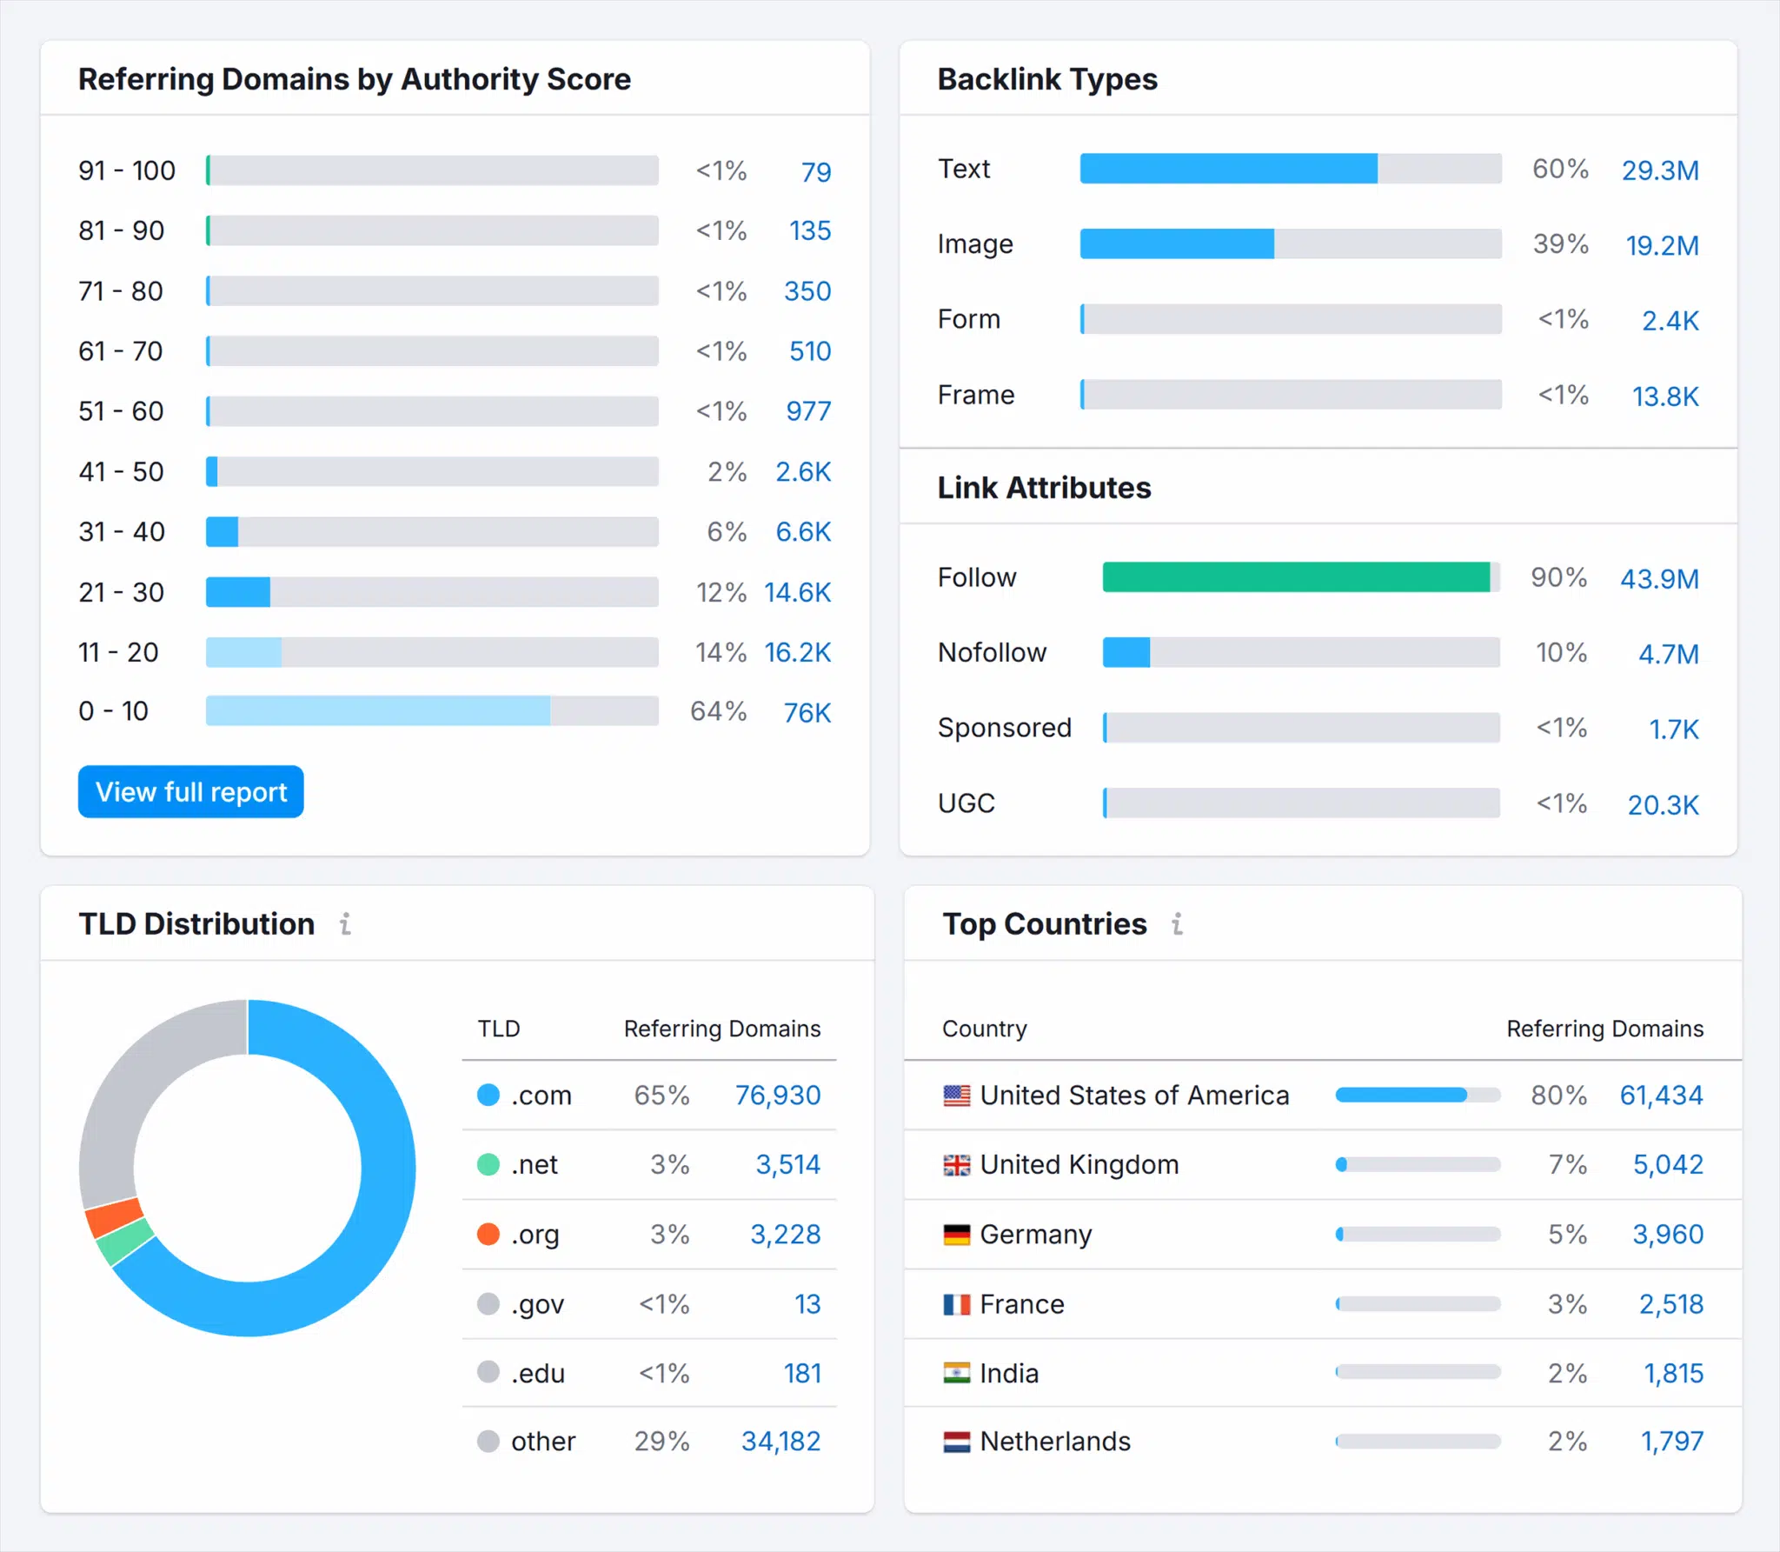Viewport: 1780px width, 1552px height.
Task: Click the Link Attributes section header
Action: (1044, 488)
